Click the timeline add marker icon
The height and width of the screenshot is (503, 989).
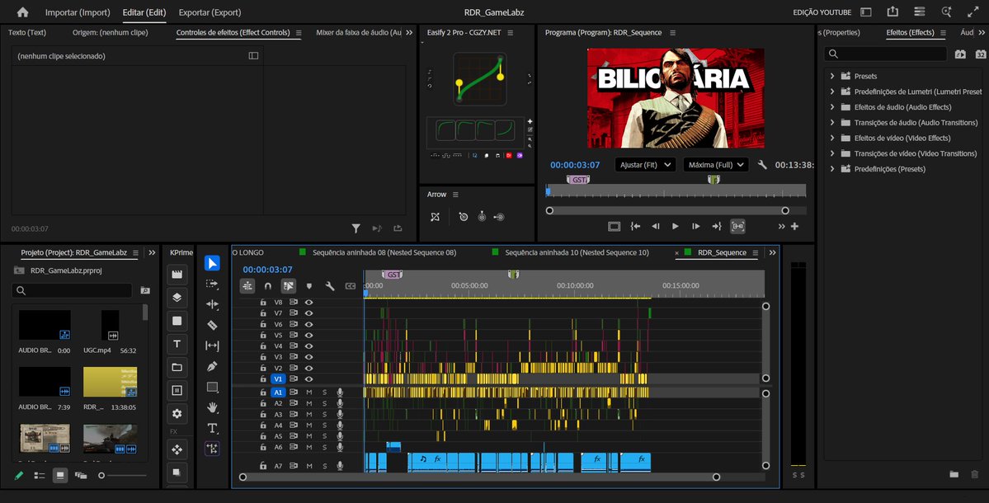coord(309,286)
